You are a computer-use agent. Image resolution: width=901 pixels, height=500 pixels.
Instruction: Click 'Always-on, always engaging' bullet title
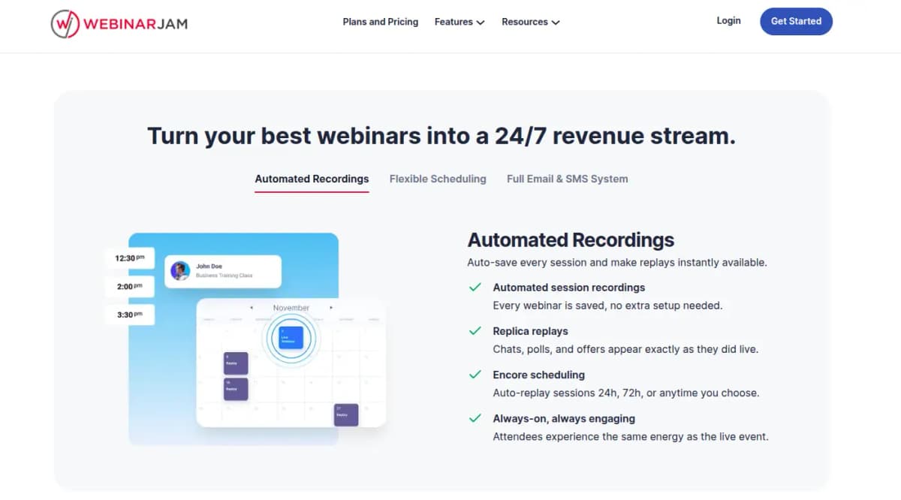[564, 418]
